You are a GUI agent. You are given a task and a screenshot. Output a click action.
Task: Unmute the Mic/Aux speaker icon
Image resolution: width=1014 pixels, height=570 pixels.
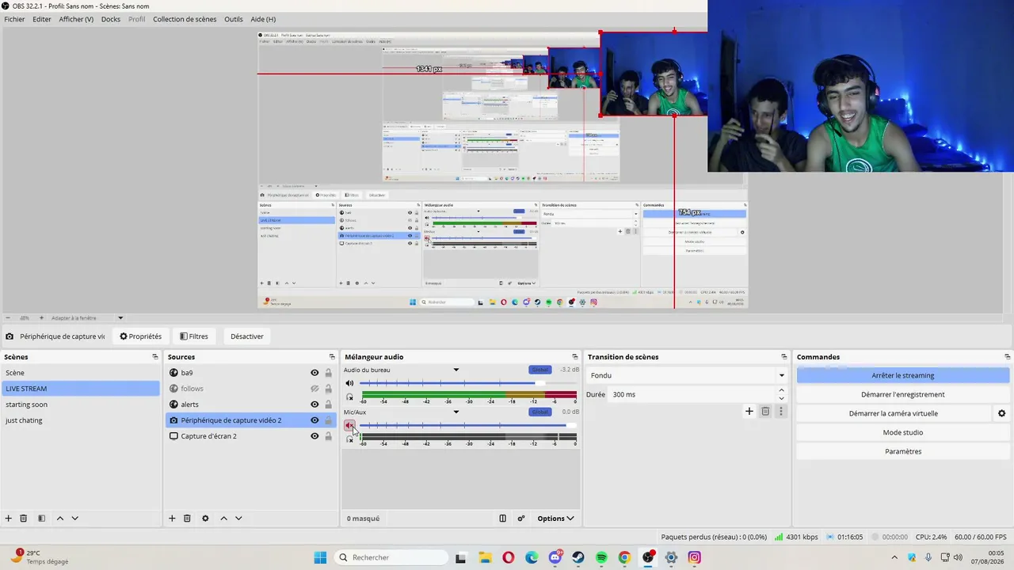click(x=349, y=425)
